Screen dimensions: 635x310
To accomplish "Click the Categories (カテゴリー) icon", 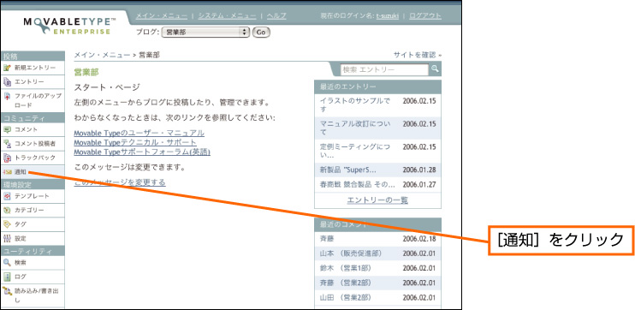I will 7,211.
